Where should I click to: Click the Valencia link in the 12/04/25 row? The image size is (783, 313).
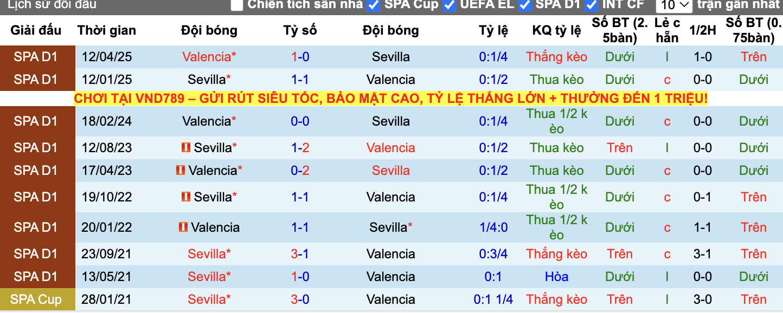point(206,56)
